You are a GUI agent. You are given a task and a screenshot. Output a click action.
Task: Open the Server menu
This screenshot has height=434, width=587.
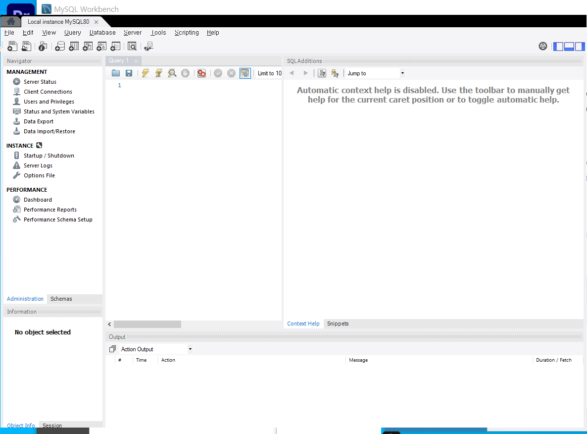pos(133,33)
